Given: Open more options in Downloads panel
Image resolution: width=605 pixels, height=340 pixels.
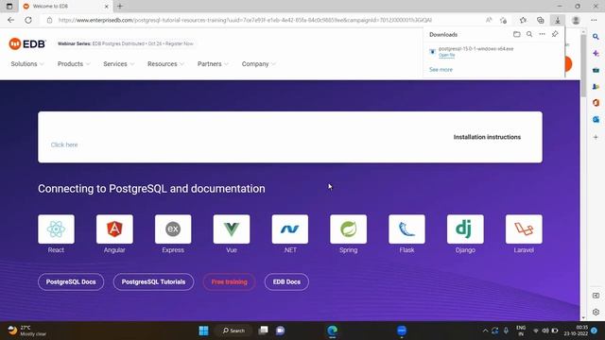Looking at the screenshot, I should 542,34.
